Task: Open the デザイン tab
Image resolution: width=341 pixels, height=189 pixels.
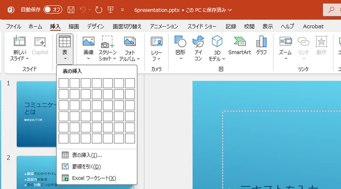Action: [x=96, y=27]
